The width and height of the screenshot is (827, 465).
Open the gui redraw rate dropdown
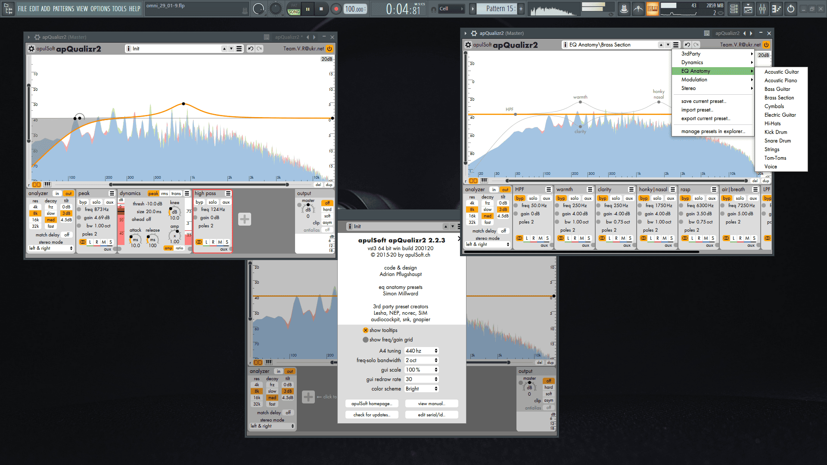(421, 379)
